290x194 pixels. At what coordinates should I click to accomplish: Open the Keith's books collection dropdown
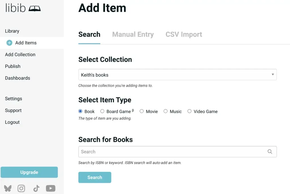(177, 75)
